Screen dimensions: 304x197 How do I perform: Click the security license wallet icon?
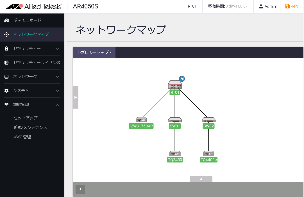(6, 63)
